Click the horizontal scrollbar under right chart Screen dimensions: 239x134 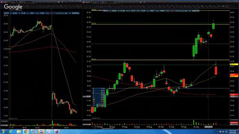pos(108,128)
